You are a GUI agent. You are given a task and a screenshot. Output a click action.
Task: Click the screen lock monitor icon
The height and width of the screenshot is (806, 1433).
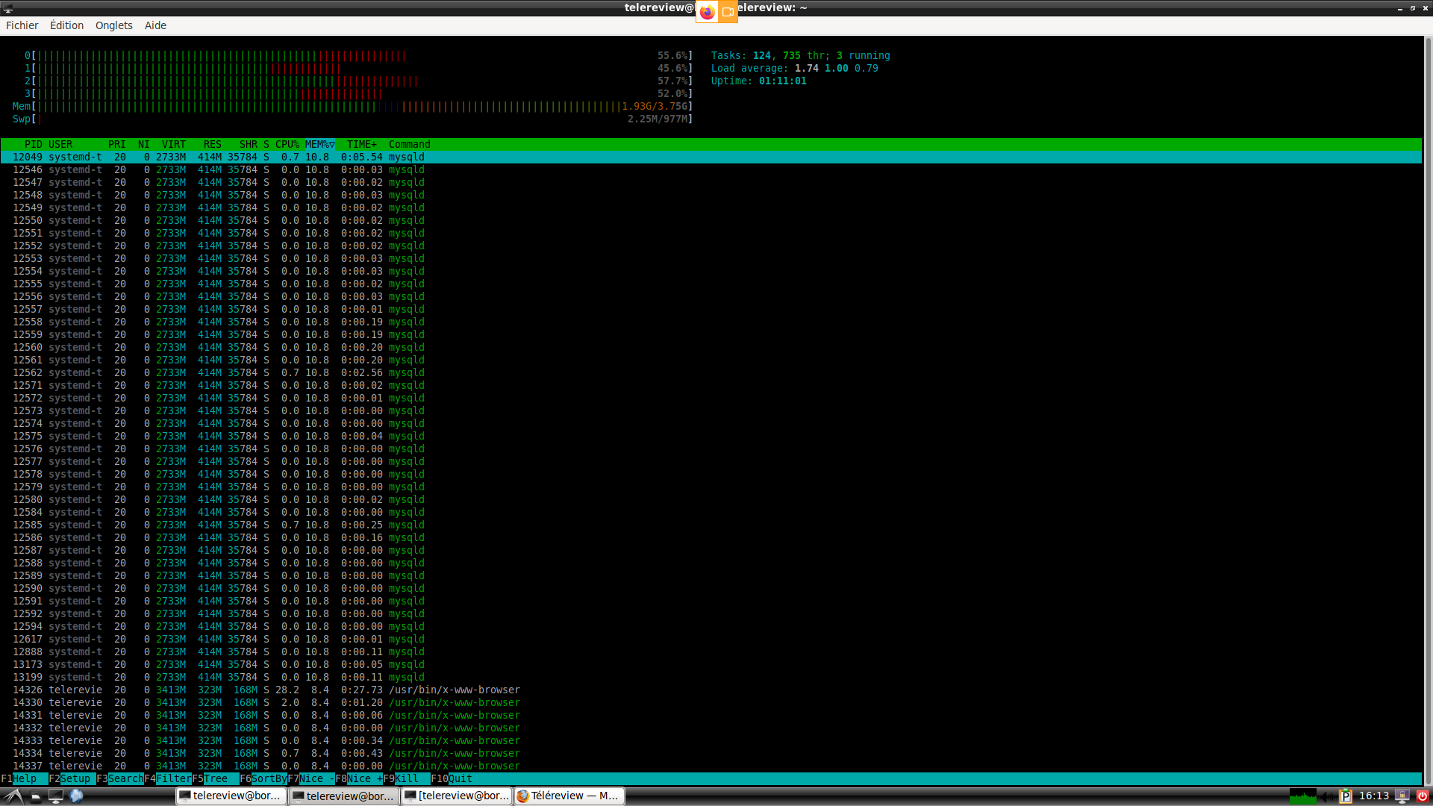tap(1402, 796)
